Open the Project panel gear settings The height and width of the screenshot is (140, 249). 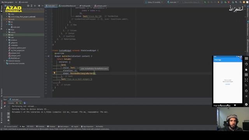[39, 6]
